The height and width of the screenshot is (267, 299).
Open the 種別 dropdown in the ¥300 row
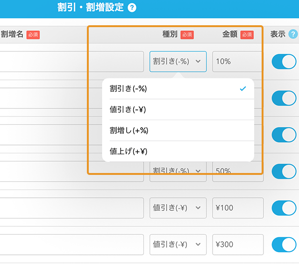point(178,245)
